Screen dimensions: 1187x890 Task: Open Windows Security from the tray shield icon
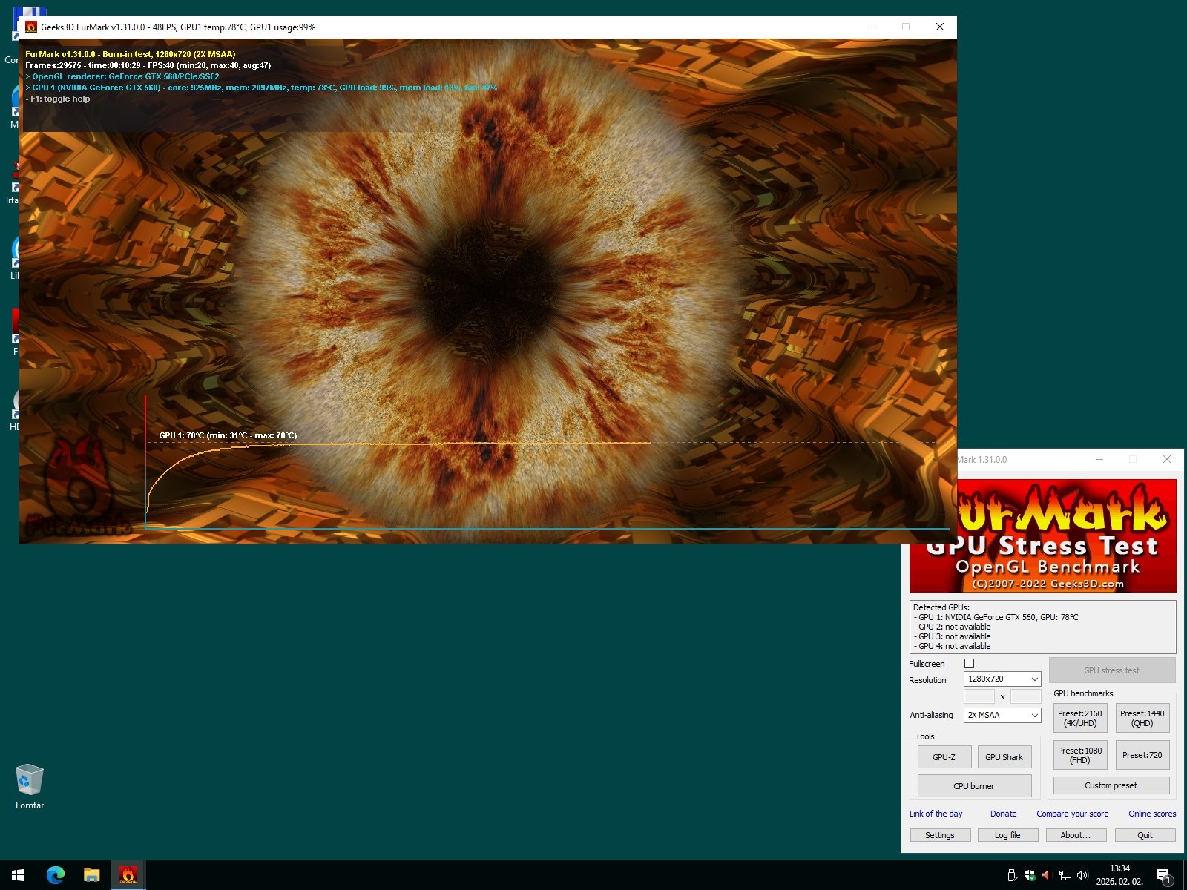point(1029,875)
